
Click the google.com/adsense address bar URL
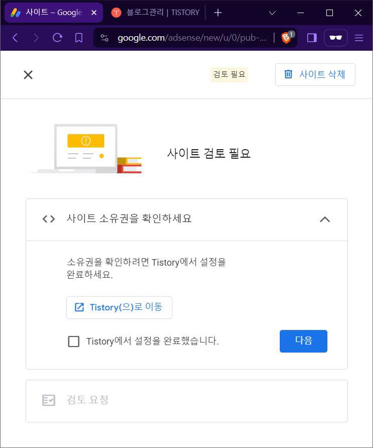(192, 38)
